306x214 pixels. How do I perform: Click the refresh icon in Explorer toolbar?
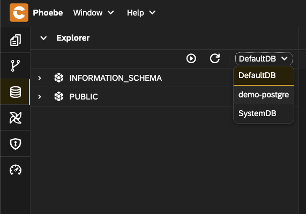(215, 58)
